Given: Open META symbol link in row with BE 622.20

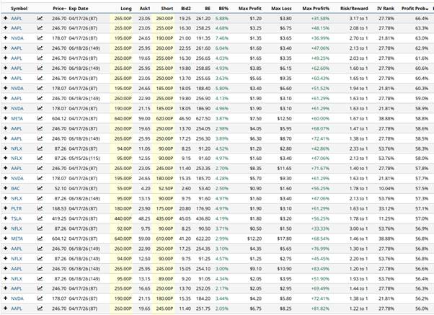Looking at the screenshot, I should (17, 239).
